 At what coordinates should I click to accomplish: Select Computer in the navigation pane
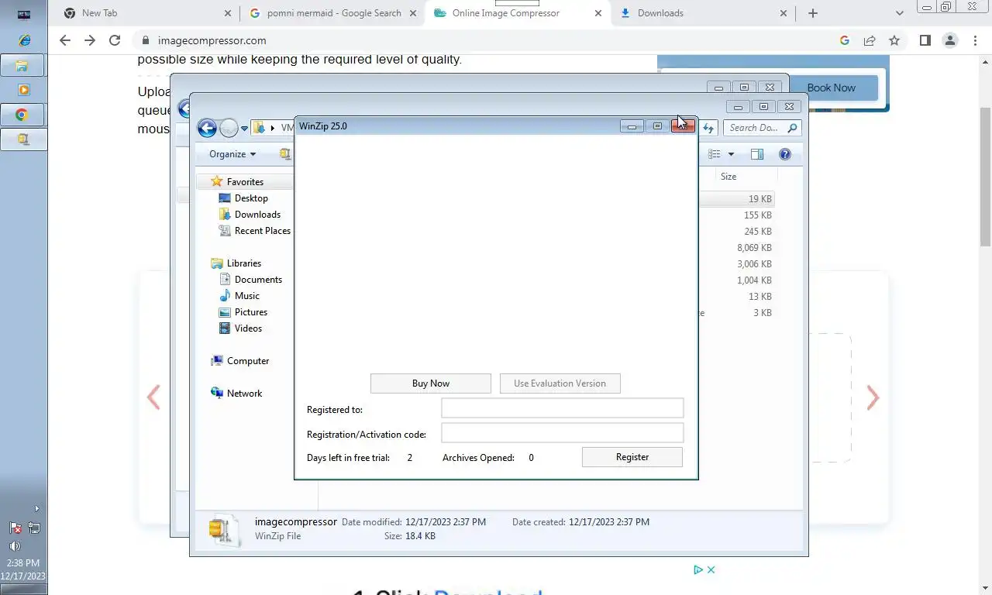click(x=248, y=361)
